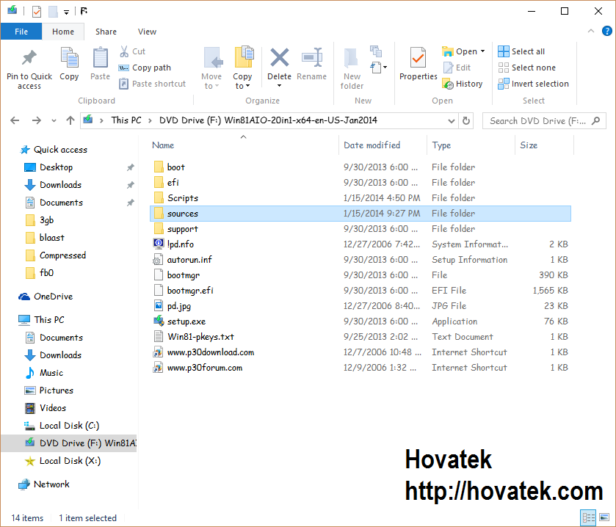This screenshot has width=616, height=527.
Task: Open Videos under This PC
Action: pos(46,408)
